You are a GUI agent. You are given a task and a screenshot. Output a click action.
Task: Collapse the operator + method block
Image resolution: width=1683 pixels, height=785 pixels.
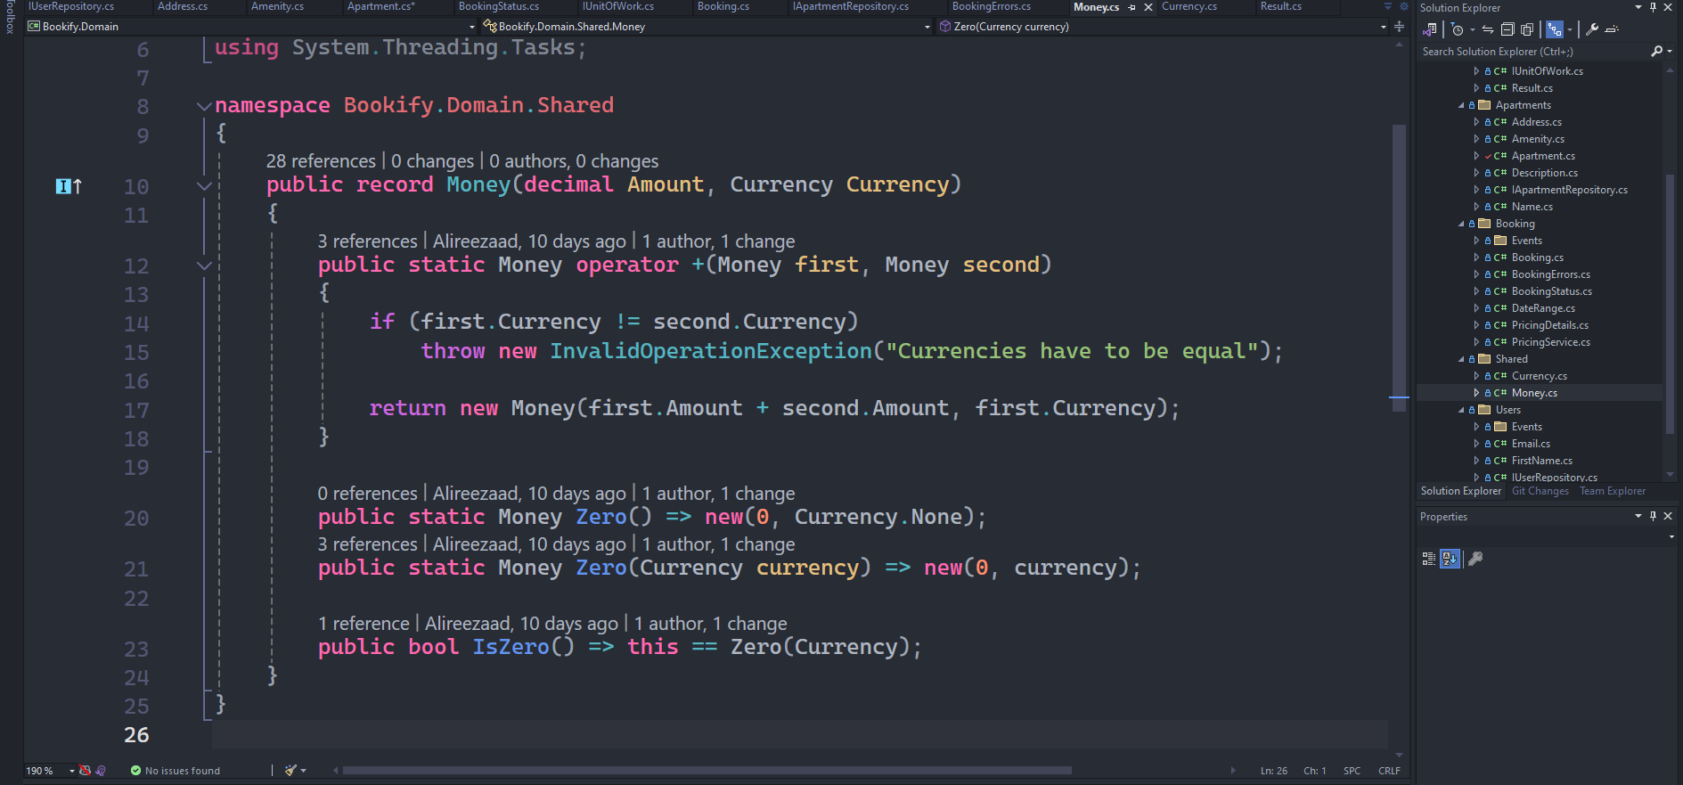point(204,266)
